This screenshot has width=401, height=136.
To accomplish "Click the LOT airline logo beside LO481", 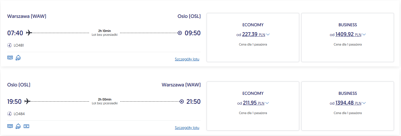I will [10, 45].
